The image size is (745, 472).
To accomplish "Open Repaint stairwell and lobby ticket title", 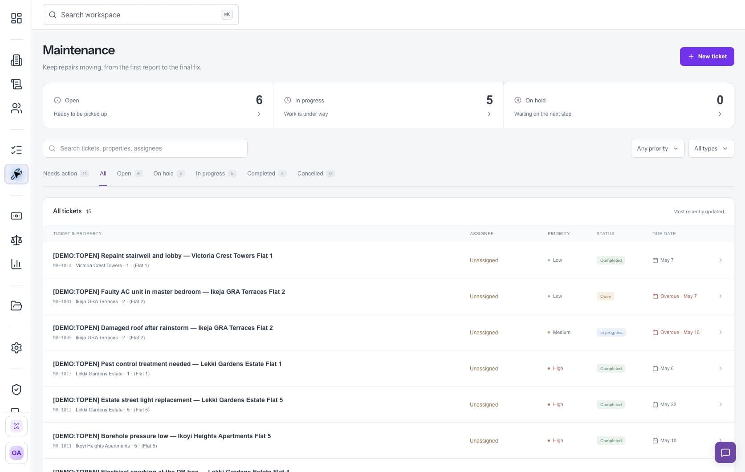I will [x=163, y=256].
